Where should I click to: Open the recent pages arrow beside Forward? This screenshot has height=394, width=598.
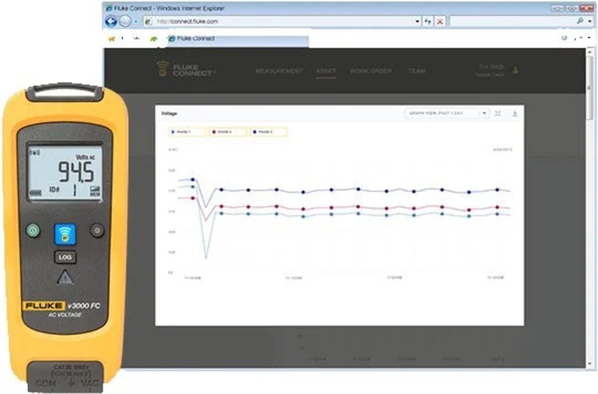(136, 21)
